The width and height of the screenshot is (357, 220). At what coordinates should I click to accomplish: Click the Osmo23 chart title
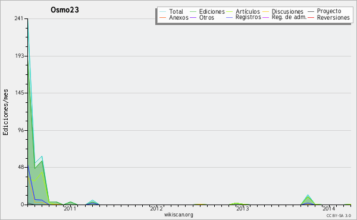65,10
